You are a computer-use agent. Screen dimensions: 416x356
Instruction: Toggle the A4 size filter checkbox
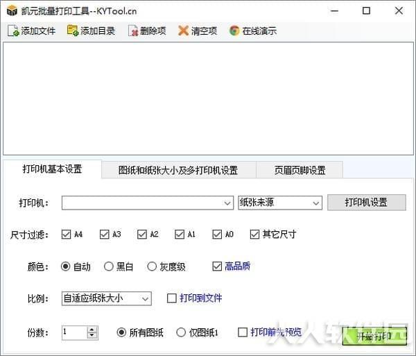(66, 235)
